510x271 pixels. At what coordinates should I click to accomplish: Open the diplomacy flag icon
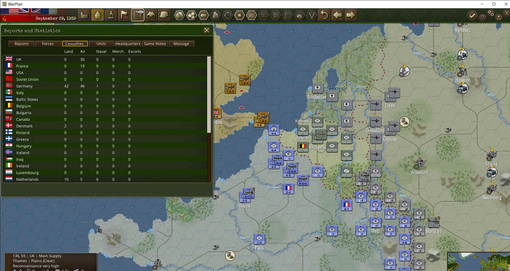coord(124,15)
